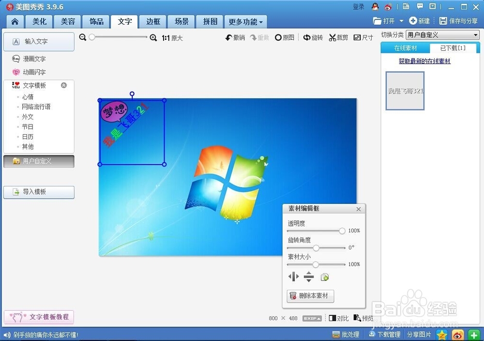The width and height of the screenshot is (484, 341).
Task: Flip the material horizontally
Action: tap(294, 277)
